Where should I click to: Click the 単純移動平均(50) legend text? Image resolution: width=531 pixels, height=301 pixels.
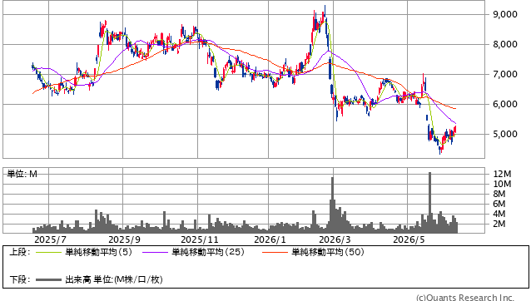tap(328, 252)
